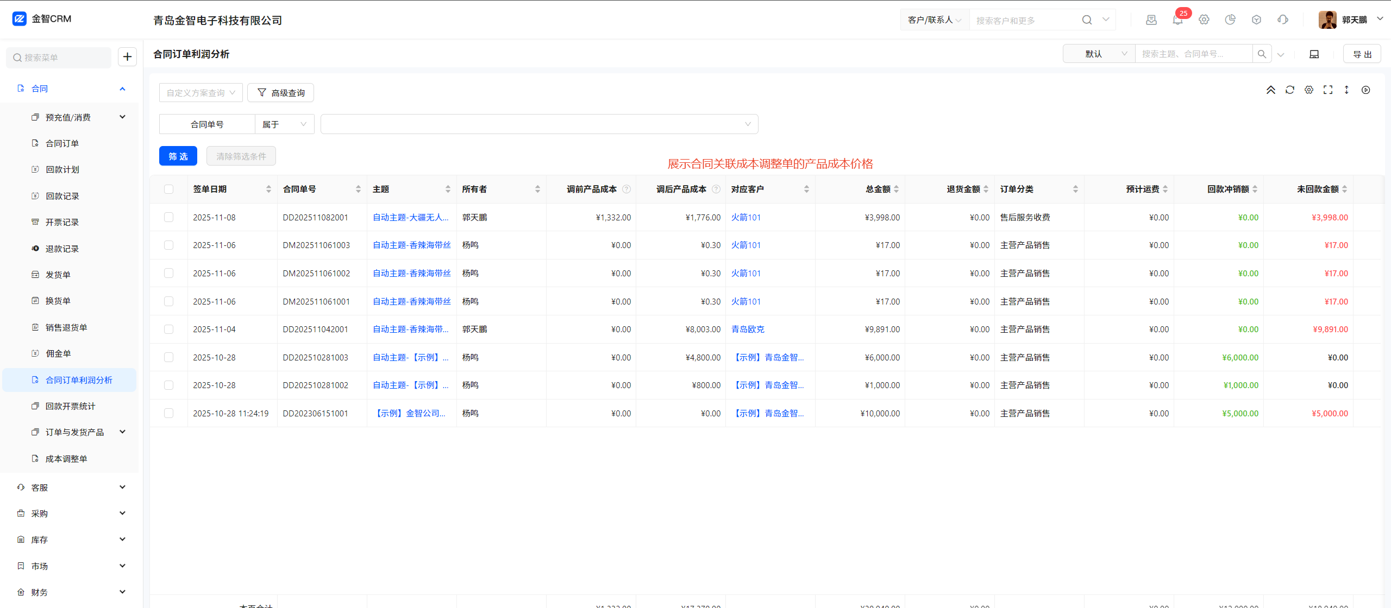
Task: Tick the checkbox for contract DD202510281003
Action: click(169, 357)
